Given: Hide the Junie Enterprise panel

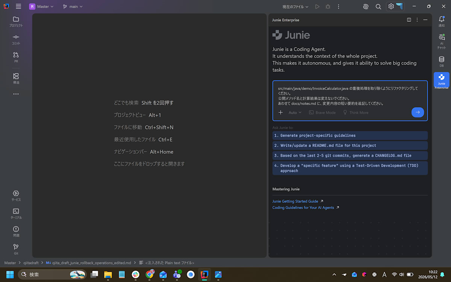Looking at the screenshot, I should tap(425, 20).
